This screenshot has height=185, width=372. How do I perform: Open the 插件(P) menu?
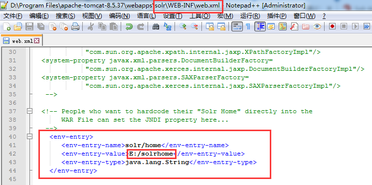click(x=277, y=16)
